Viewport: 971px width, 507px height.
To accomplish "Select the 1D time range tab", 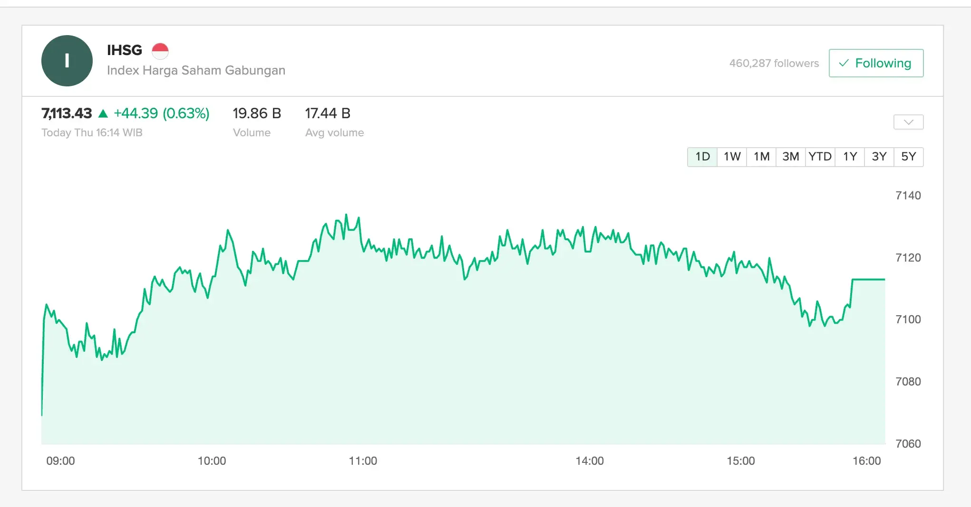I will coord(702,157).
